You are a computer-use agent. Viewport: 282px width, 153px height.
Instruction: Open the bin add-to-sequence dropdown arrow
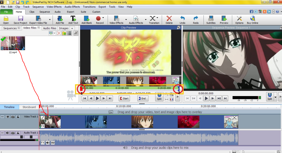(x=54, y=33)
